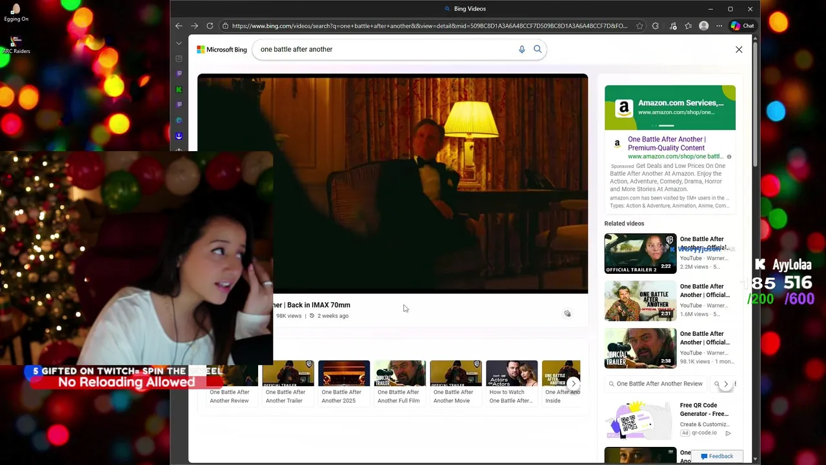
Task: Open the 2:31 official trailer thumbnail
Action: click(640, 301)
